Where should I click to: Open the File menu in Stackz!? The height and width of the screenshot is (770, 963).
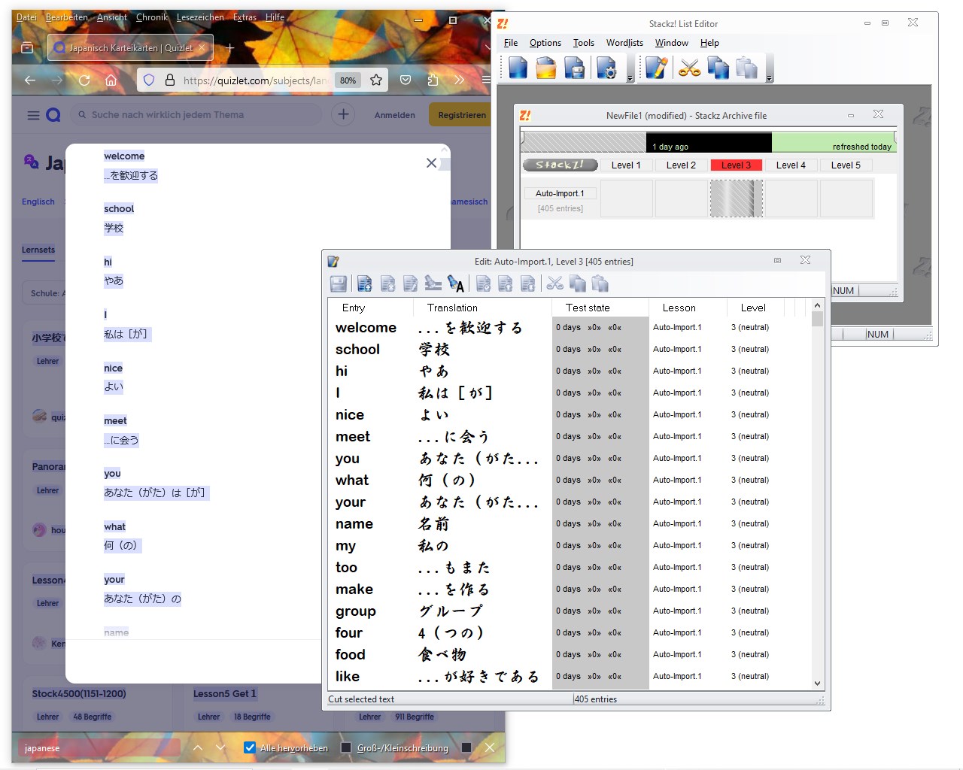(511, 43)
